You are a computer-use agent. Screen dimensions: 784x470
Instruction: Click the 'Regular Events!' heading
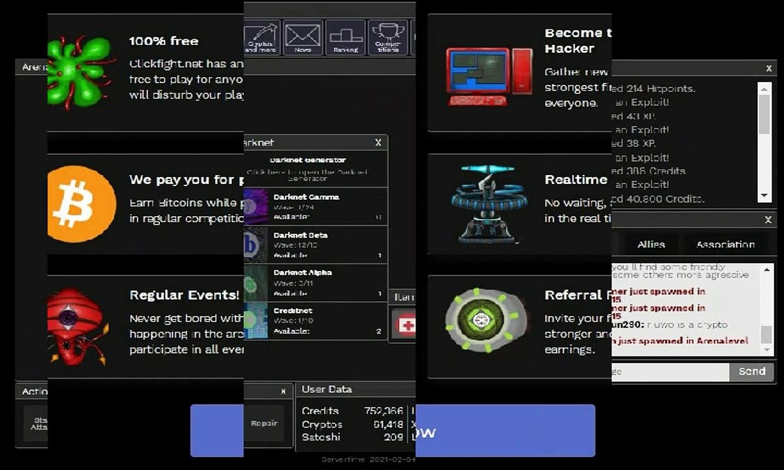tap(184, 295)
